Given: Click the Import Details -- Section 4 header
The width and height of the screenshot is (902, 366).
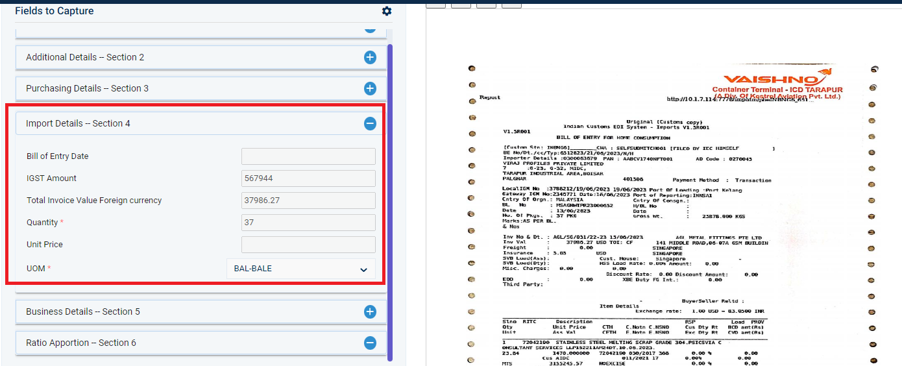Looking at the screenshot, I should tap(201, 123).
